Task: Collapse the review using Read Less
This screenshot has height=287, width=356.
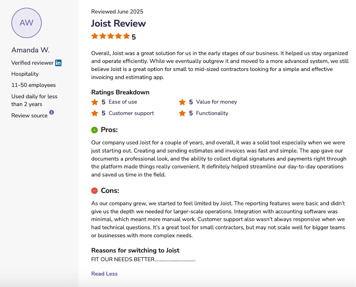Action: [x=104, y=273]
